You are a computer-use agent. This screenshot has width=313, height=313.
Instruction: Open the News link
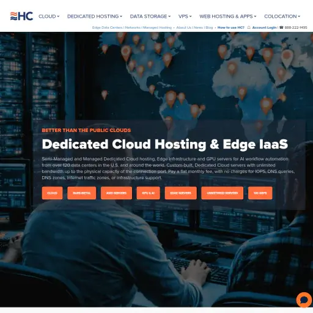[198, 28]
